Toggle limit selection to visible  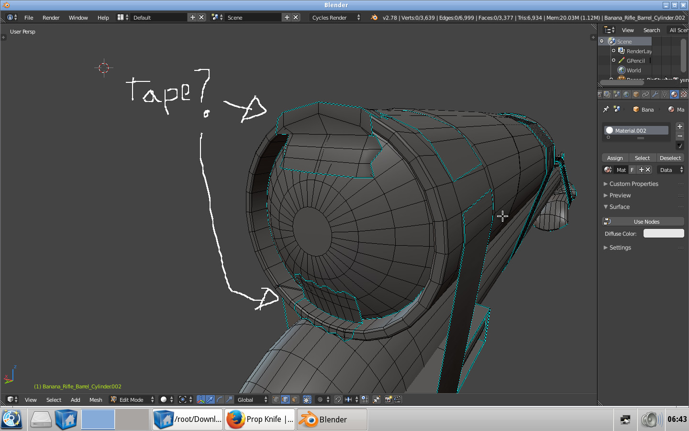click(x=307, y=399)
